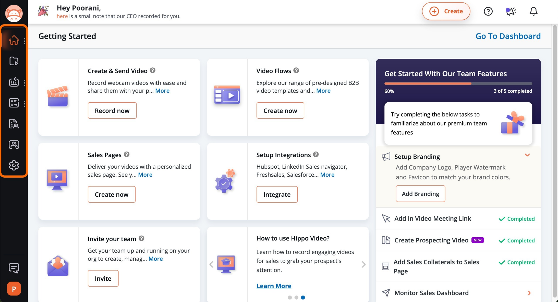The width and height of the screenshot is (558, 302).
Task: Open the 'here' link to CEO note
Action: click(62, 16)
